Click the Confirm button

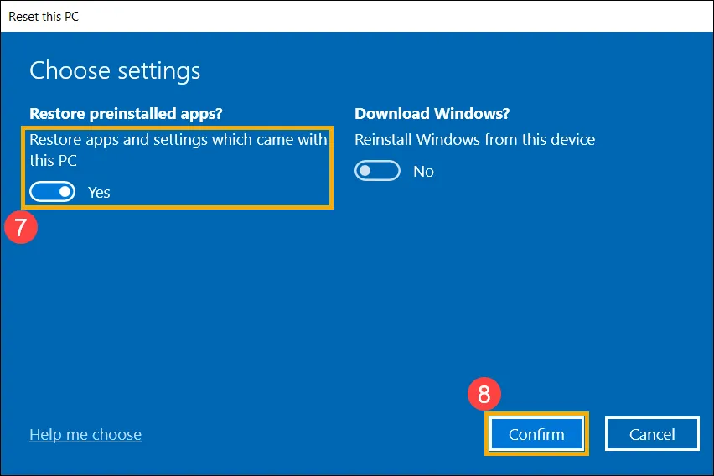click(x=536, y=434)
